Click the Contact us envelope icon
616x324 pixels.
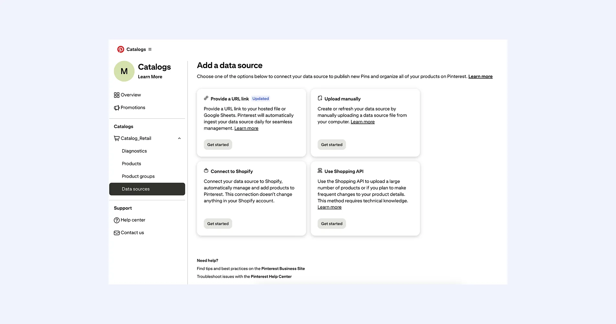pos(117,233)
